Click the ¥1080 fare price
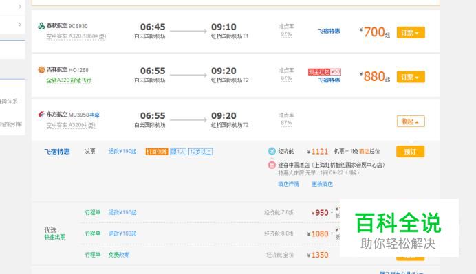Viewport: 476px width, 274px height. tap(318, 234)
